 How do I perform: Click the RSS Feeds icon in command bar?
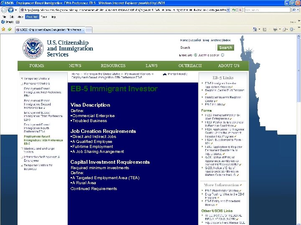pos(265,30)
